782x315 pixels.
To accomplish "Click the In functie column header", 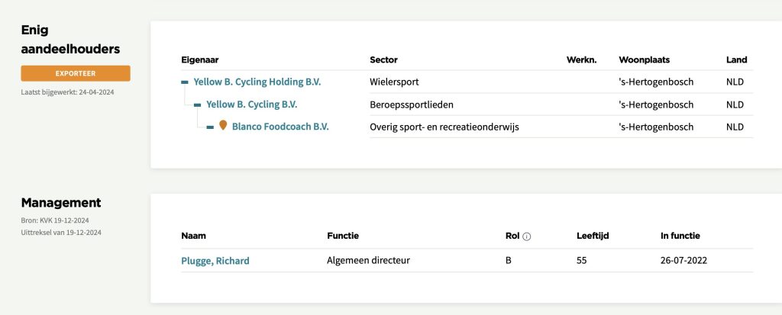I will [680, 236].
